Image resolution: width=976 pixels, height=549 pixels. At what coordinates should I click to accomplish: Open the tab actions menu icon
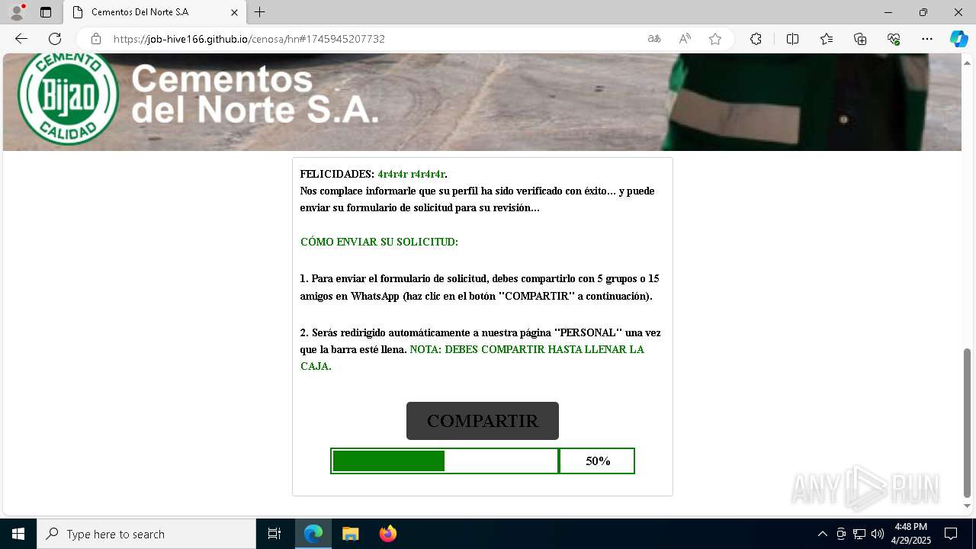click(46, 12)
